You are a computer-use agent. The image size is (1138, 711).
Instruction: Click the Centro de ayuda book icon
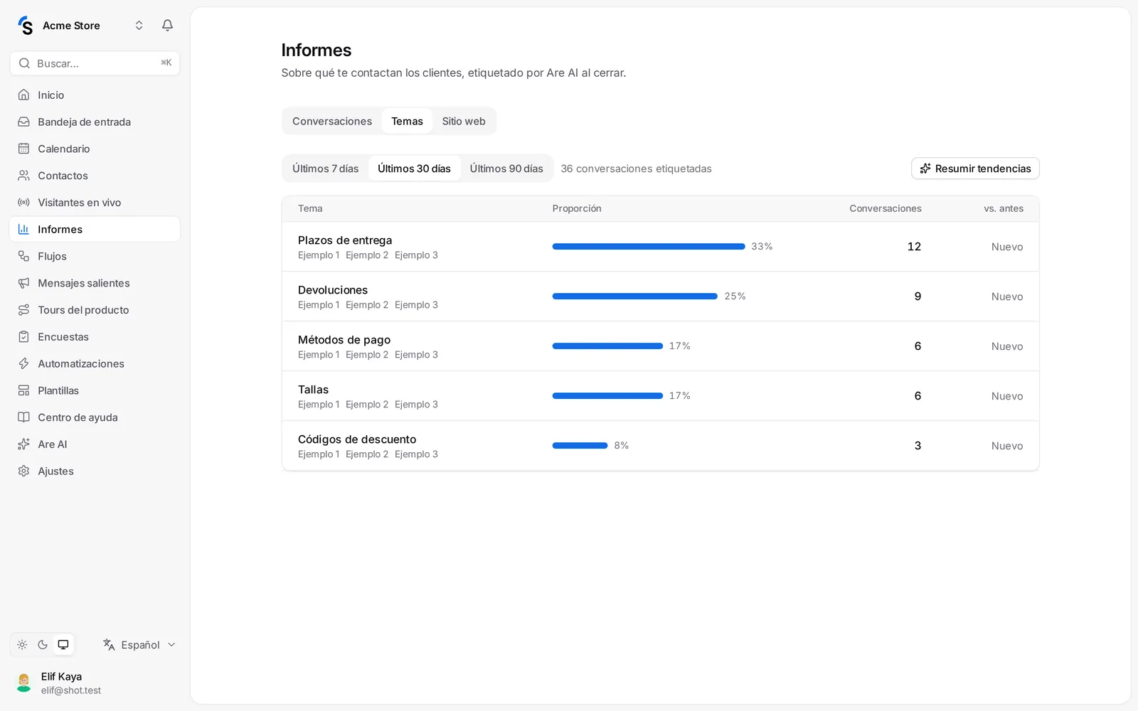click(23, 417)
